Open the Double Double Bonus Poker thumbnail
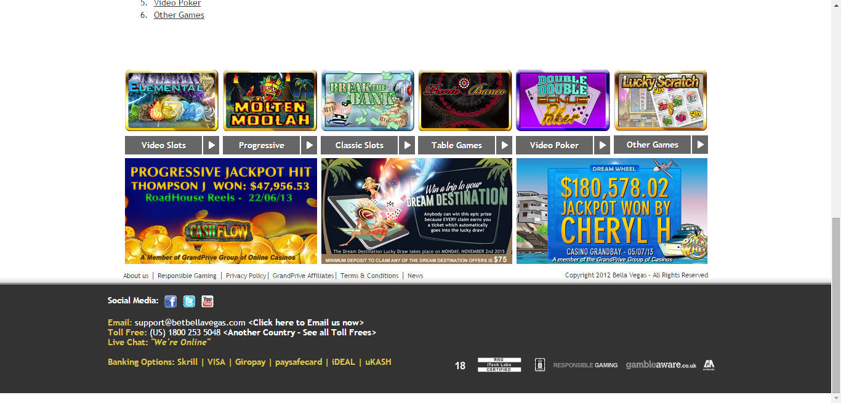The width and height of the screenshot is (841, 403). pos(563,100)
